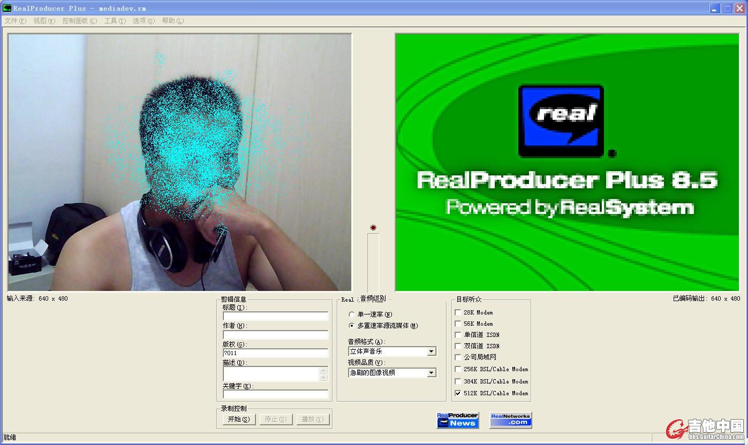Click the encoded output preview pane
The width and height of the screenshot is (748, 445).
567,163
